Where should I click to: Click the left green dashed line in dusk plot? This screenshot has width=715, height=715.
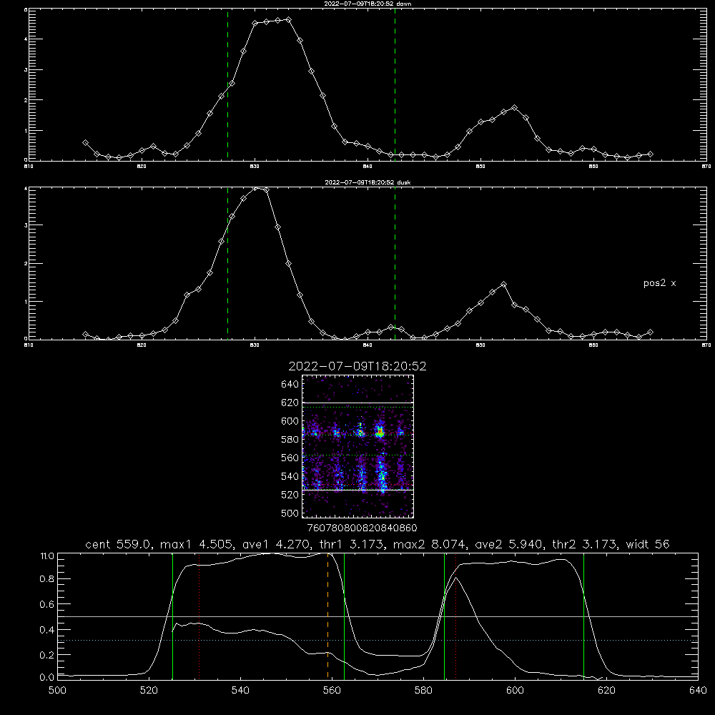[227, 263]
